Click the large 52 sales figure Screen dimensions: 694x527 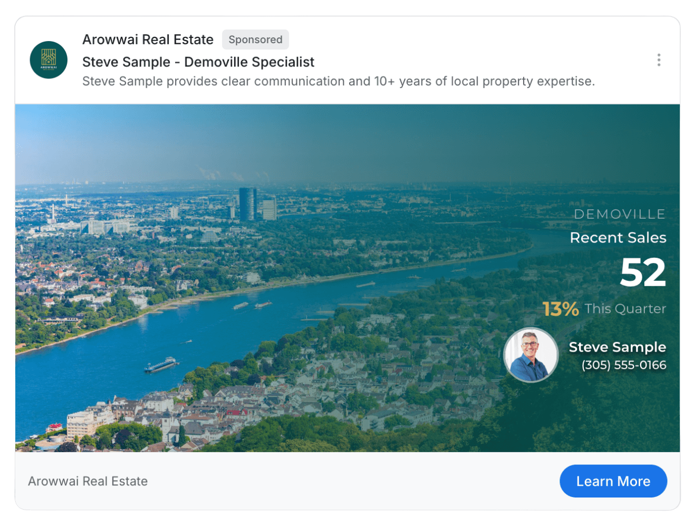coord(643,272)
